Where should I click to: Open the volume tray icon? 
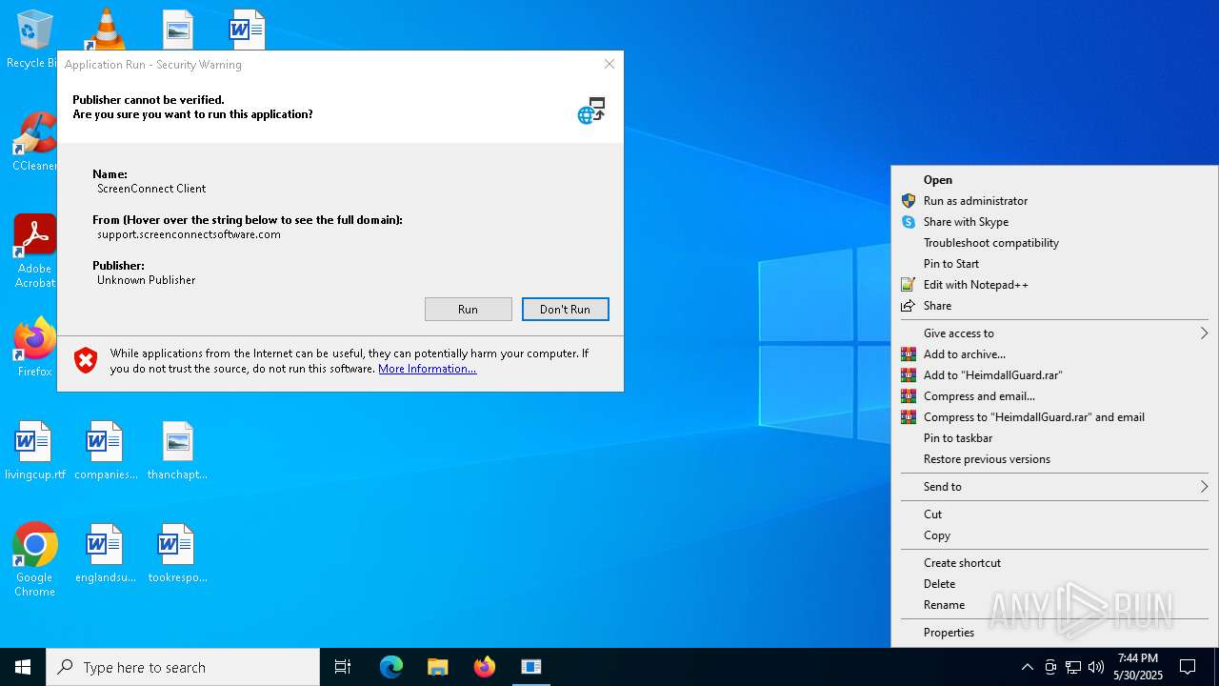[1096, 667]
